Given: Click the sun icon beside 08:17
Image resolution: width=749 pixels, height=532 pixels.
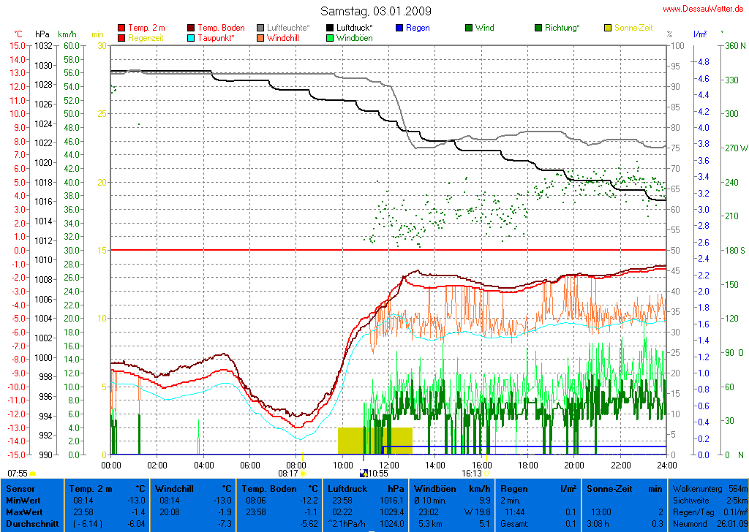Looking at the screenshot, I should 303,474.
